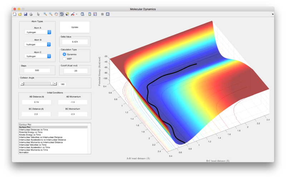Select Internuclear Velocities vs Internuclear Distance
The width and height of the screenshot is (286, 179).
pos(53,137)
